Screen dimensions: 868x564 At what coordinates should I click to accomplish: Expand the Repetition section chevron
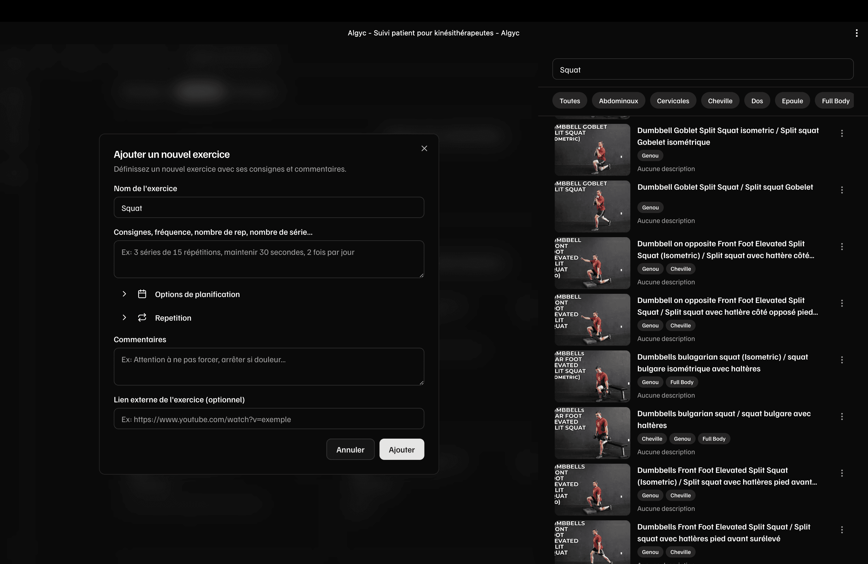pyautogui.click(x=124, y=318)
